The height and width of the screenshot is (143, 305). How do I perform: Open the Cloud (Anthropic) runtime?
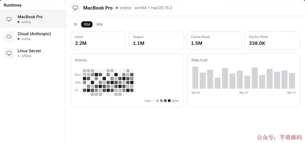pyautogui.click(x=33, y=36)
